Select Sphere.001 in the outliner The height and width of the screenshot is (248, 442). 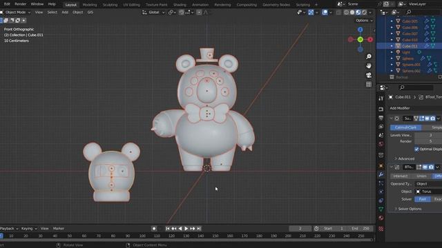pyautogui.click(x=411, y=65)
